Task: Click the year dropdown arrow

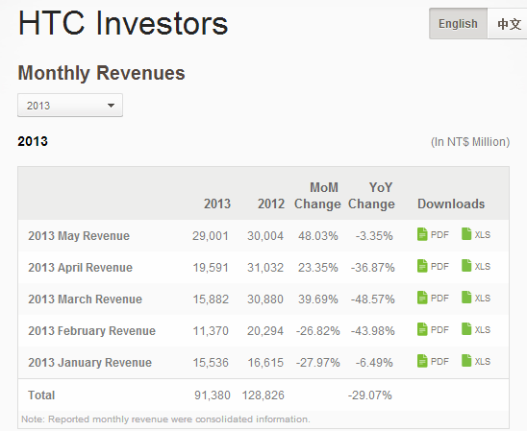Action: [111, 106]
